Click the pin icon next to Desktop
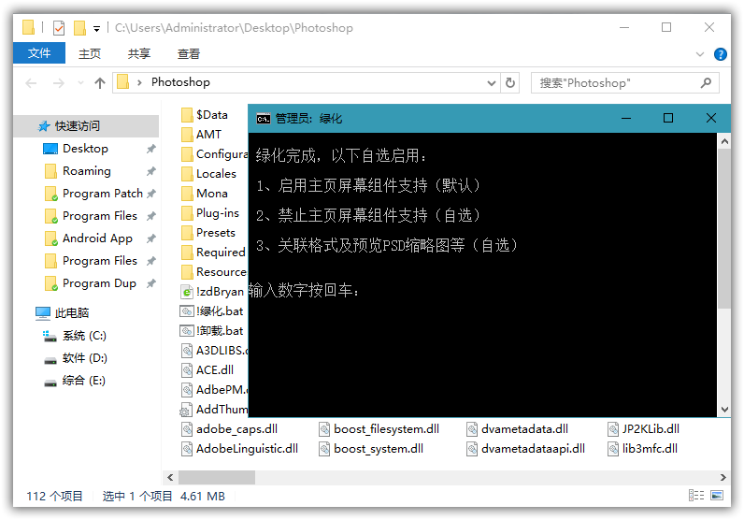744x520 pixels. pyautogui.click(x=150, y=149)
